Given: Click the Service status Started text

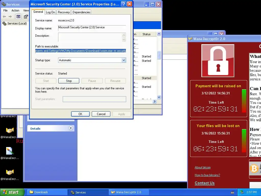Looking at the screenshot, I should pos(62,73).
